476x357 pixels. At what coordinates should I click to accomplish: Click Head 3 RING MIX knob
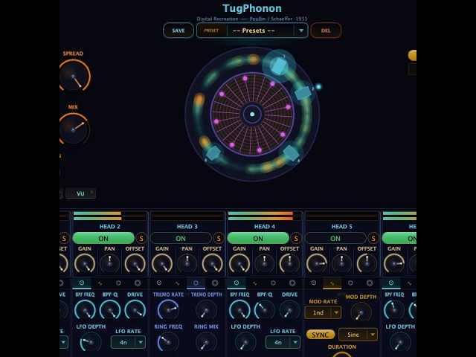[x=206, y=341]
